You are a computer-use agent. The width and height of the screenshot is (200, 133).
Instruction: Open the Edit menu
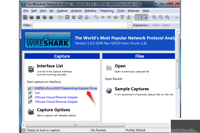click(x=34, y=11)
